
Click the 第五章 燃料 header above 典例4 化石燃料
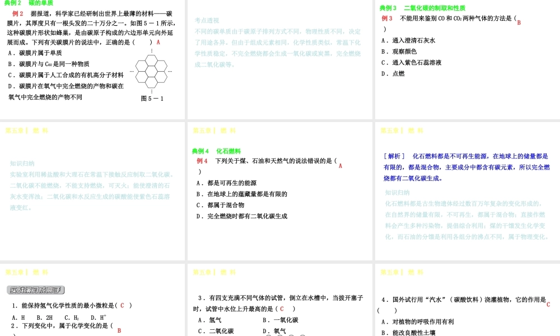214,130
